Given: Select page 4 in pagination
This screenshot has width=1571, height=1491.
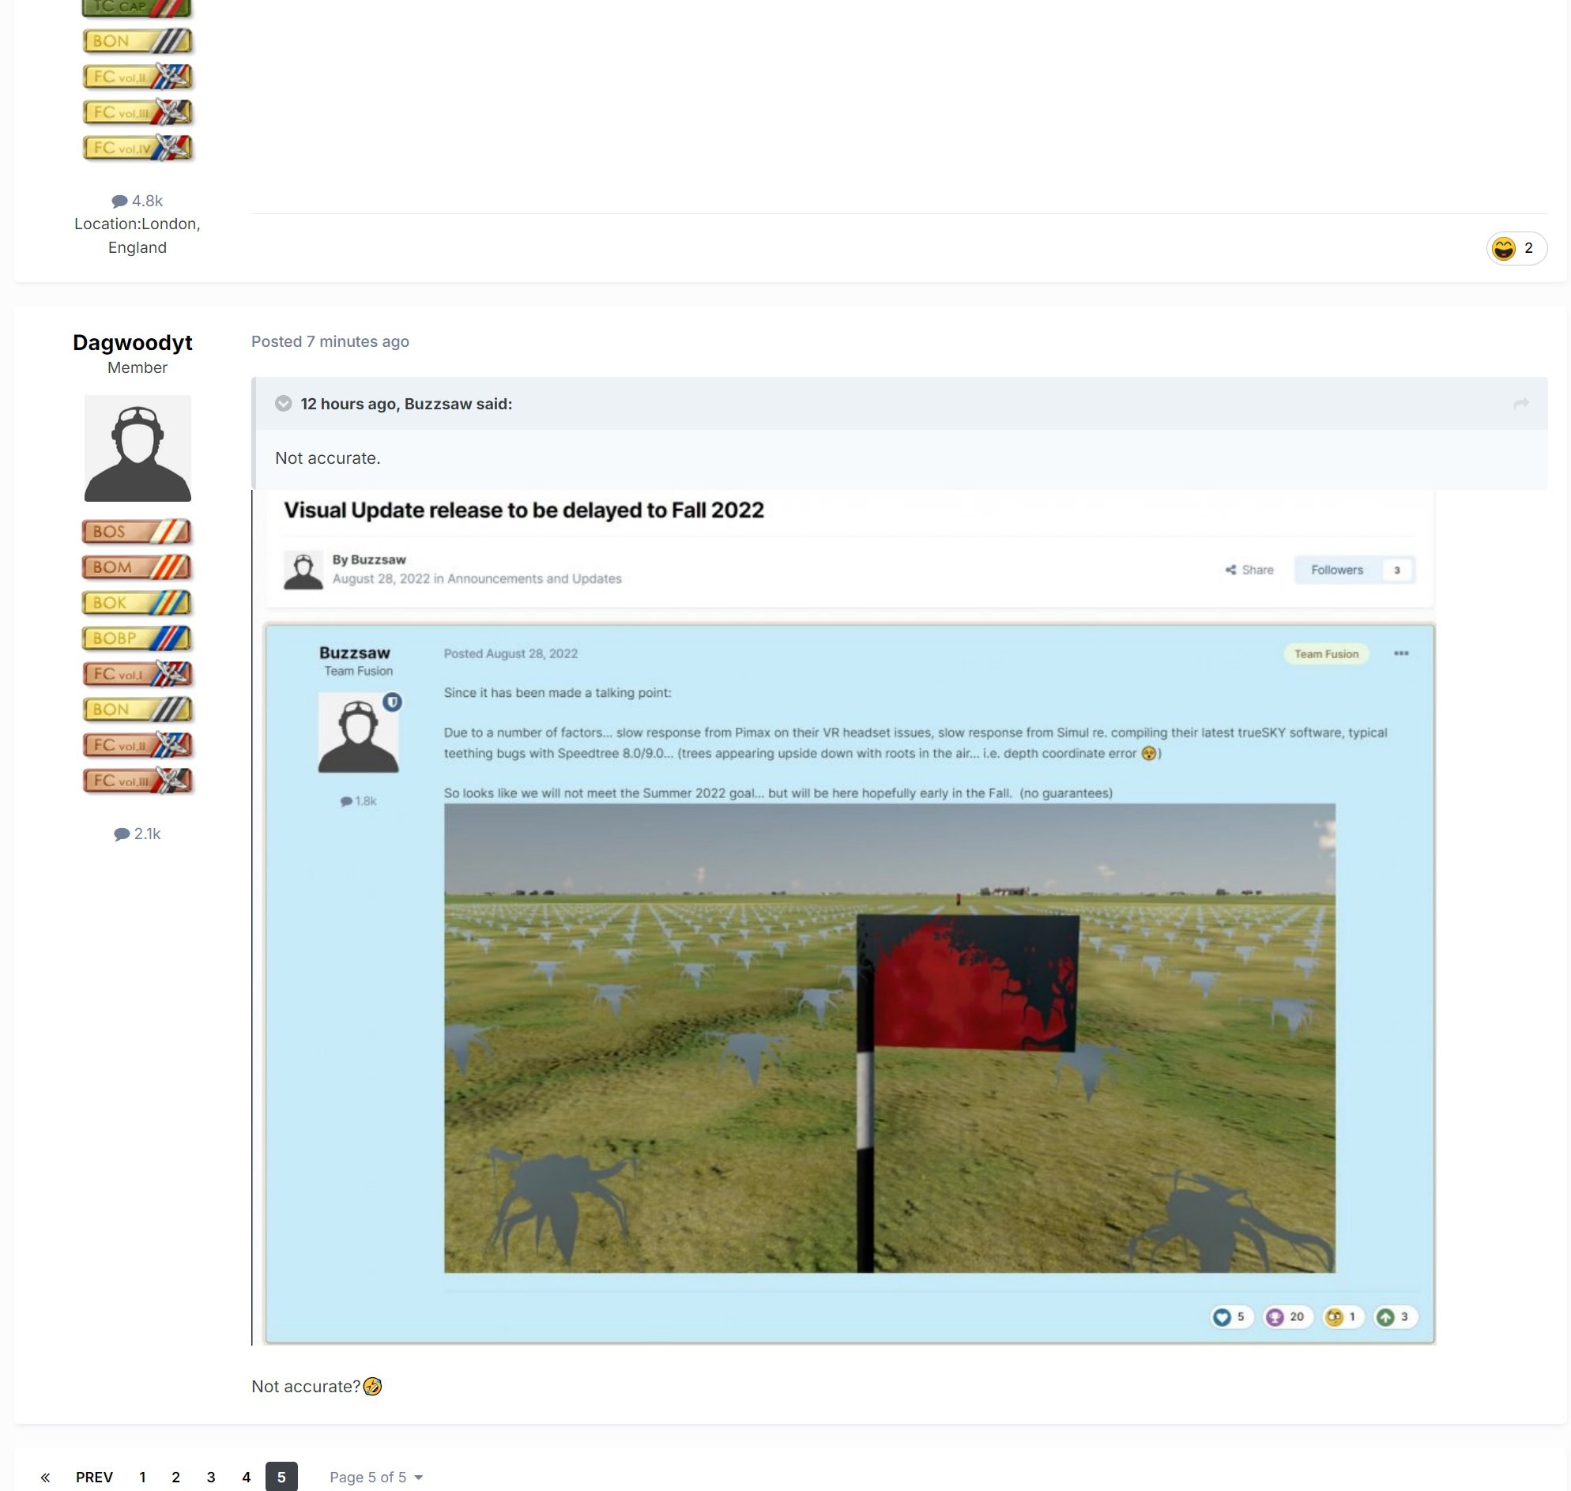Looking at the screenshot, I should [246, 1477].
